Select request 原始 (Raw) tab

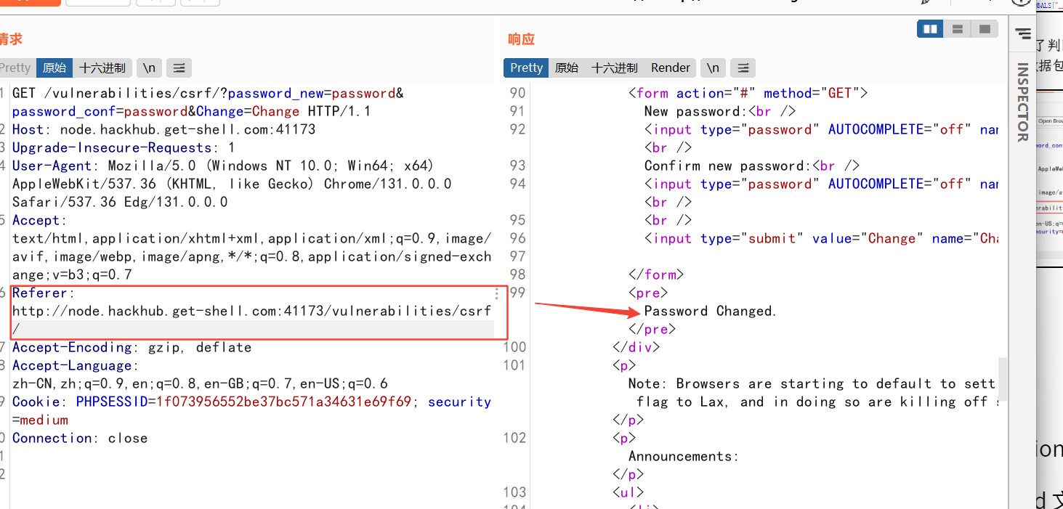click(x=54, y=68)
